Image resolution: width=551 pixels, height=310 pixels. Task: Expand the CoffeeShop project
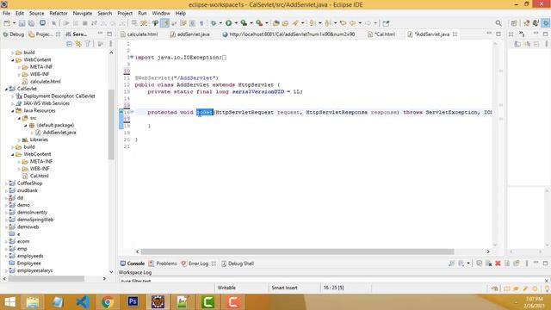tap(6, 183)
